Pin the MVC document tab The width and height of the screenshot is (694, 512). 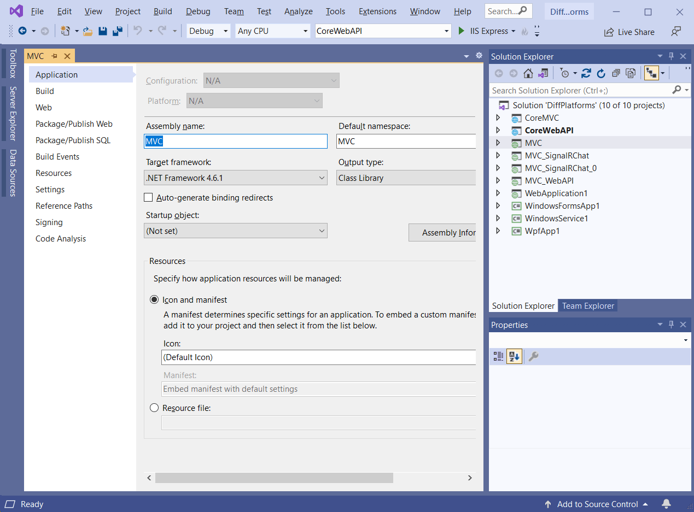click(x=55, y=56)
